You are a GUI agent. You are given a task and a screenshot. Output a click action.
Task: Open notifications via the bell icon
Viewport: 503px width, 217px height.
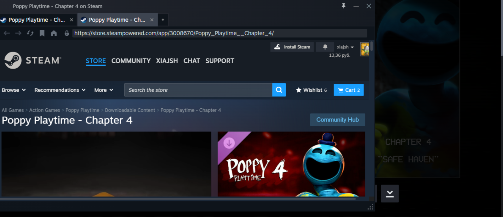point(325,47)
